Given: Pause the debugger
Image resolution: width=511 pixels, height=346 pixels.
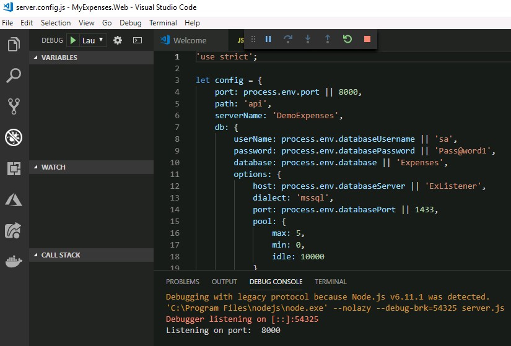Looking at the screenshot, I should (x=268, y=39).
